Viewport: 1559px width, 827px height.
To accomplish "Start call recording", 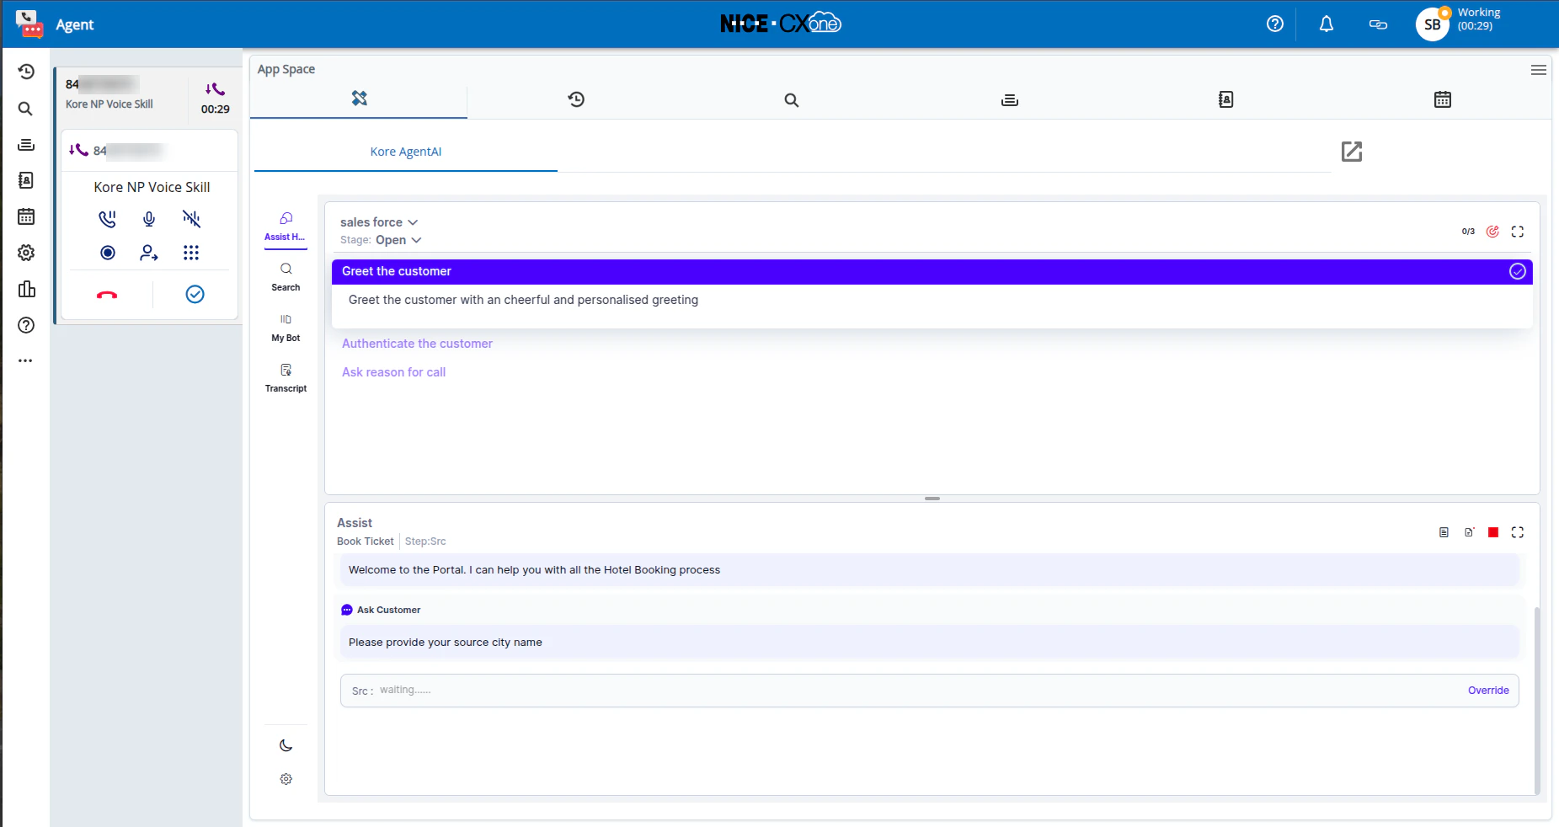I will tap(108, 253).
